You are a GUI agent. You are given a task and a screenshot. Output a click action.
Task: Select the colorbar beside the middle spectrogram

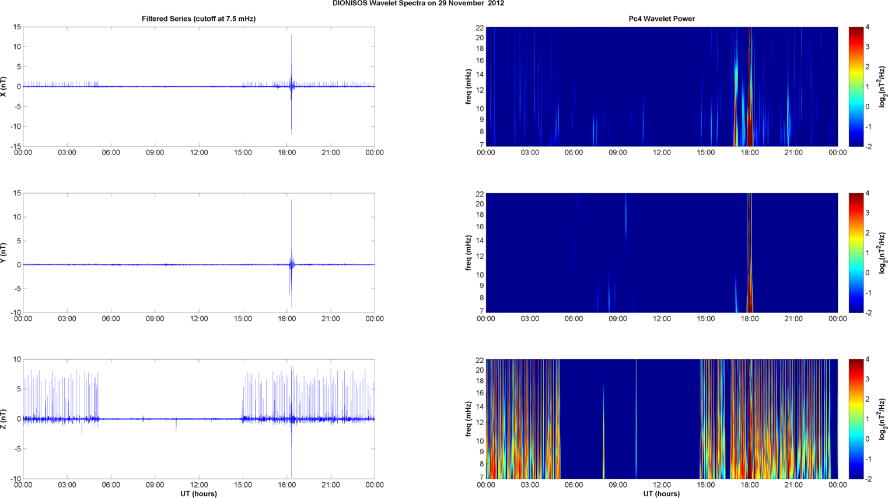click(855, 252)
